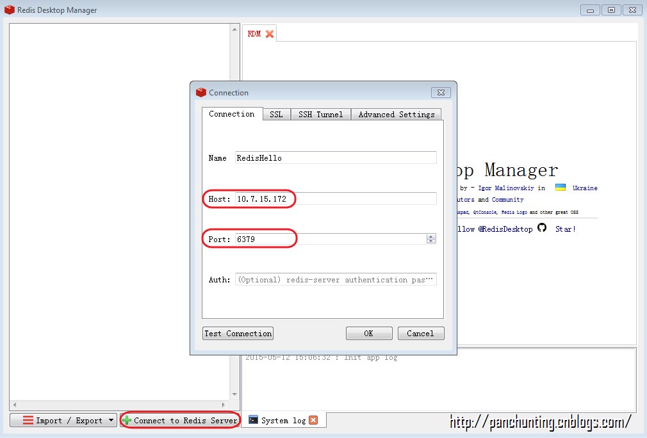
Task: Click the Host field with 10.7.15.172
Action: click(336, 199)
